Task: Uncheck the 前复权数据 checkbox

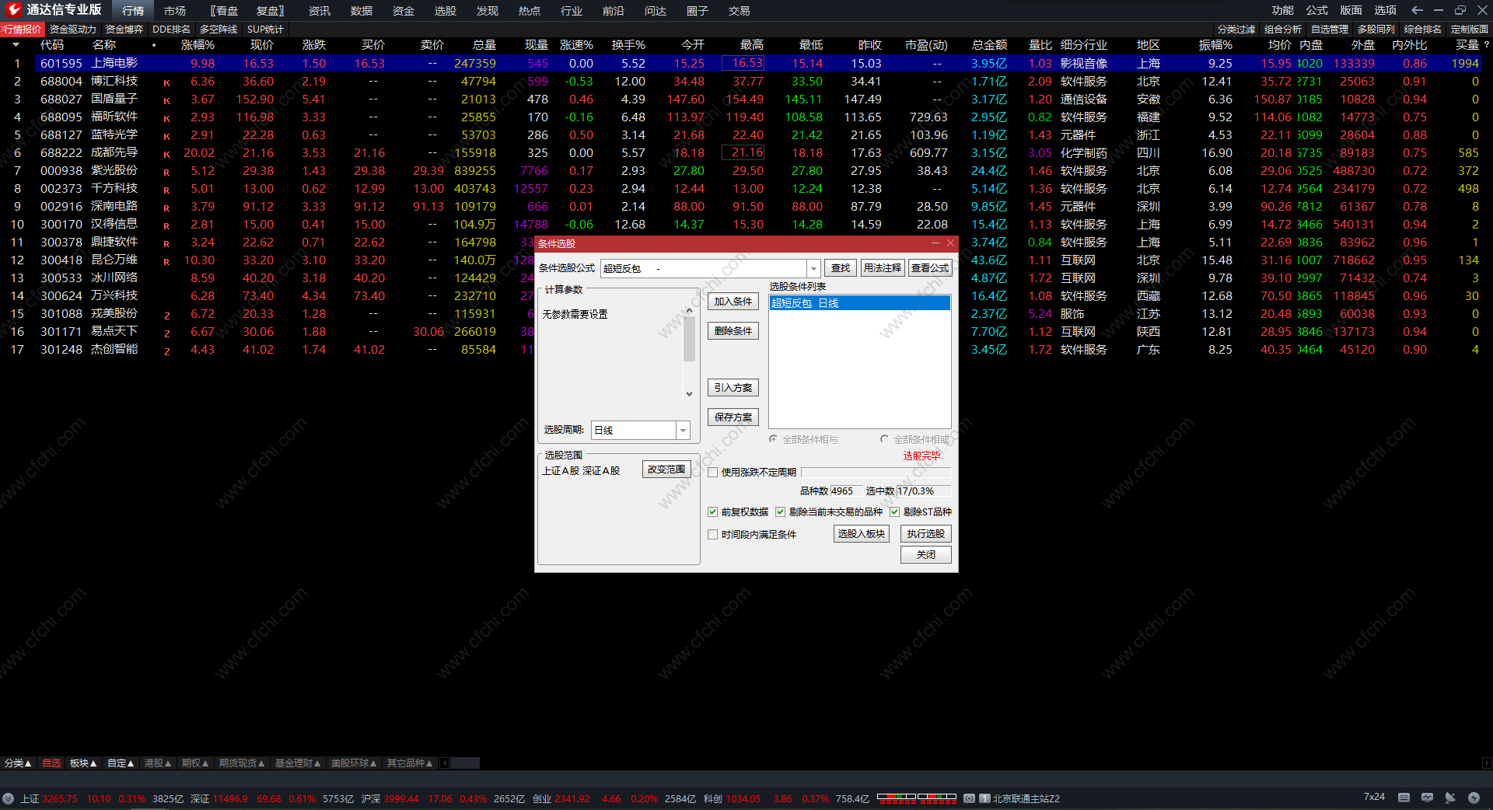Action: pos(712,511)
